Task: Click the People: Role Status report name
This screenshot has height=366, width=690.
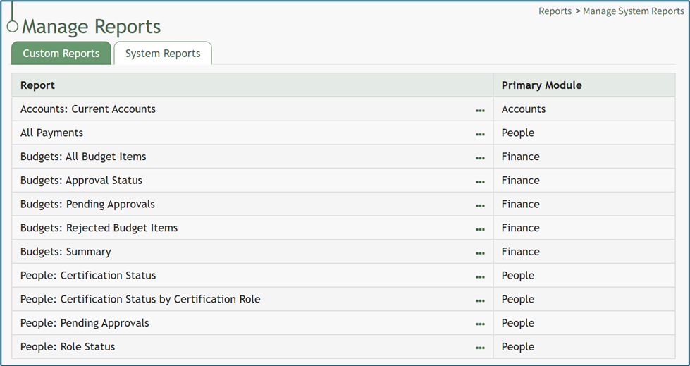Action: click(x=68, y=347)
